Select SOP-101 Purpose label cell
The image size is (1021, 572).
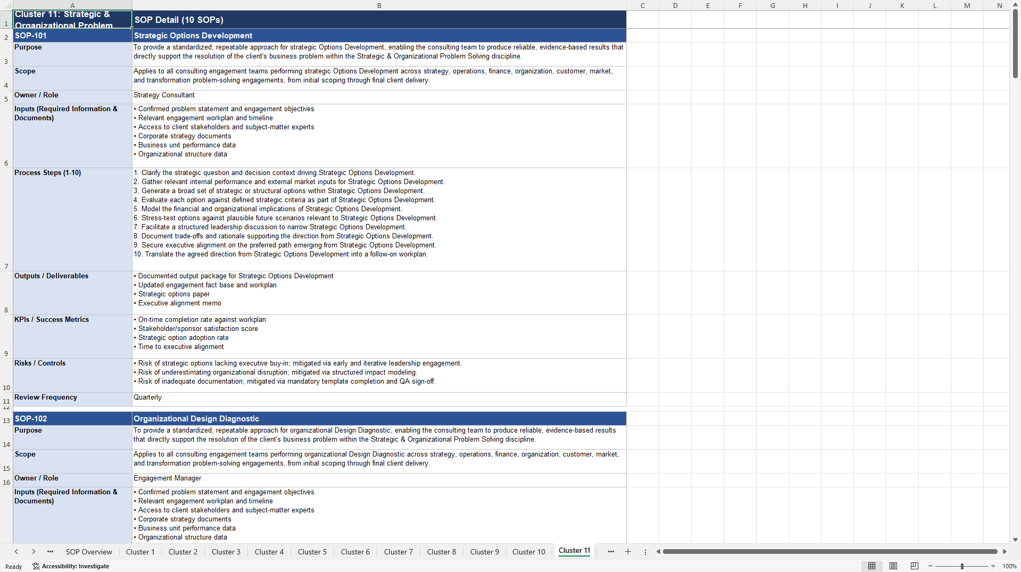pyautogui.click(x=72, y=54)
